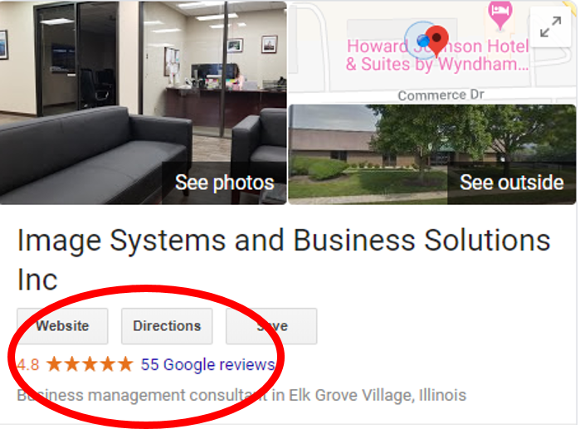Click the middle orange rating star

(x=90, y=364)
